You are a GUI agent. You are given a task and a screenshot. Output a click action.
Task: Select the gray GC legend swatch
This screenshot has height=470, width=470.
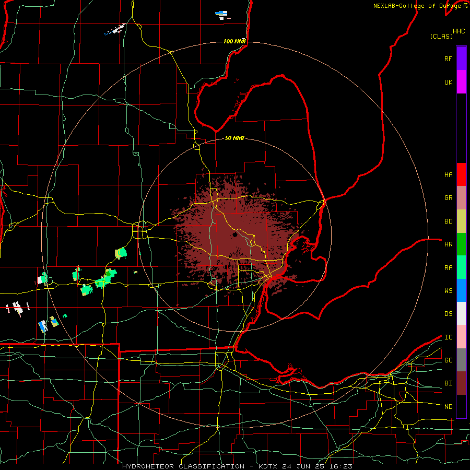click(x=461, y=360)
